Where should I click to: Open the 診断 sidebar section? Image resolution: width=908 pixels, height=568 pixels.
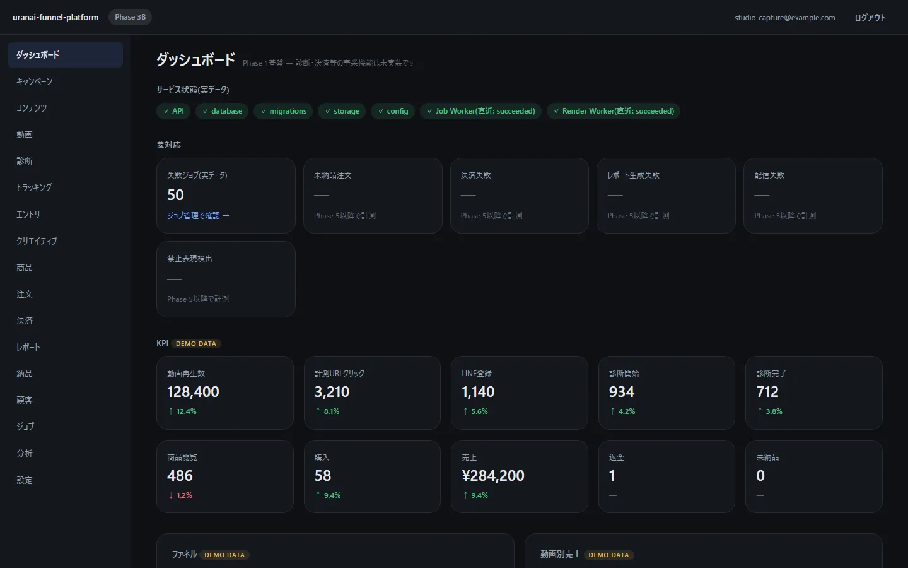65,161
